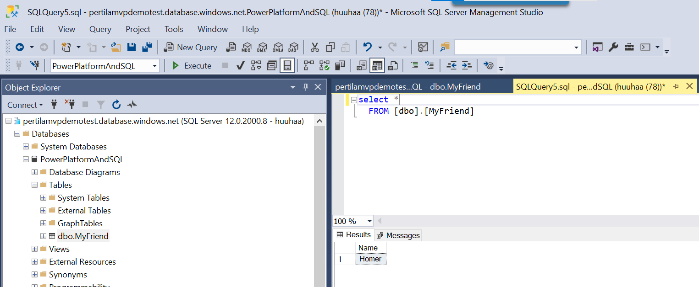
Task: Open the Query menu
Action: 100,29
